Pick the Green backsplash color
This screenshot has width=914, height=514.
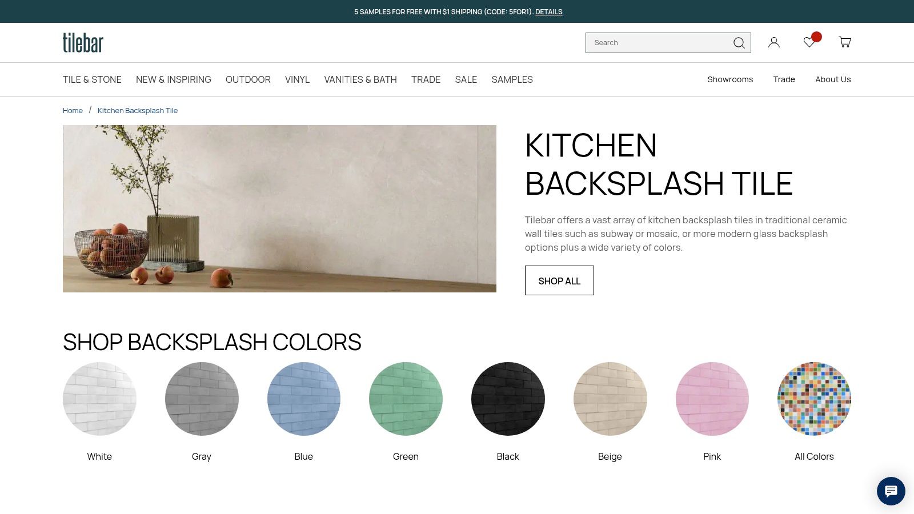coord(406,399)
